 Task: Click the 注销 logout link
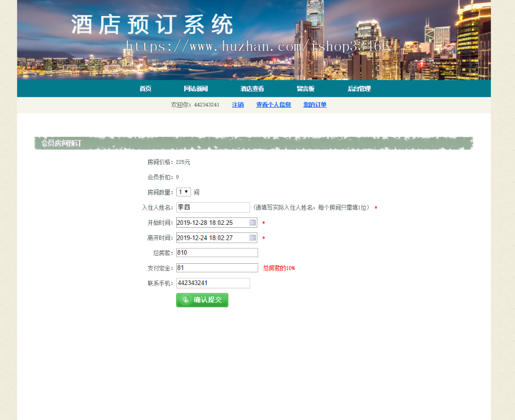[x=237, y=105]
